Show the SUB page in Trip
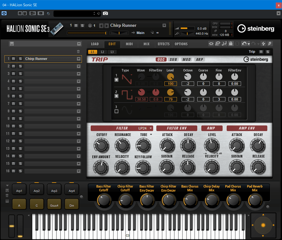Screen dimensions: 282x240 173,59
